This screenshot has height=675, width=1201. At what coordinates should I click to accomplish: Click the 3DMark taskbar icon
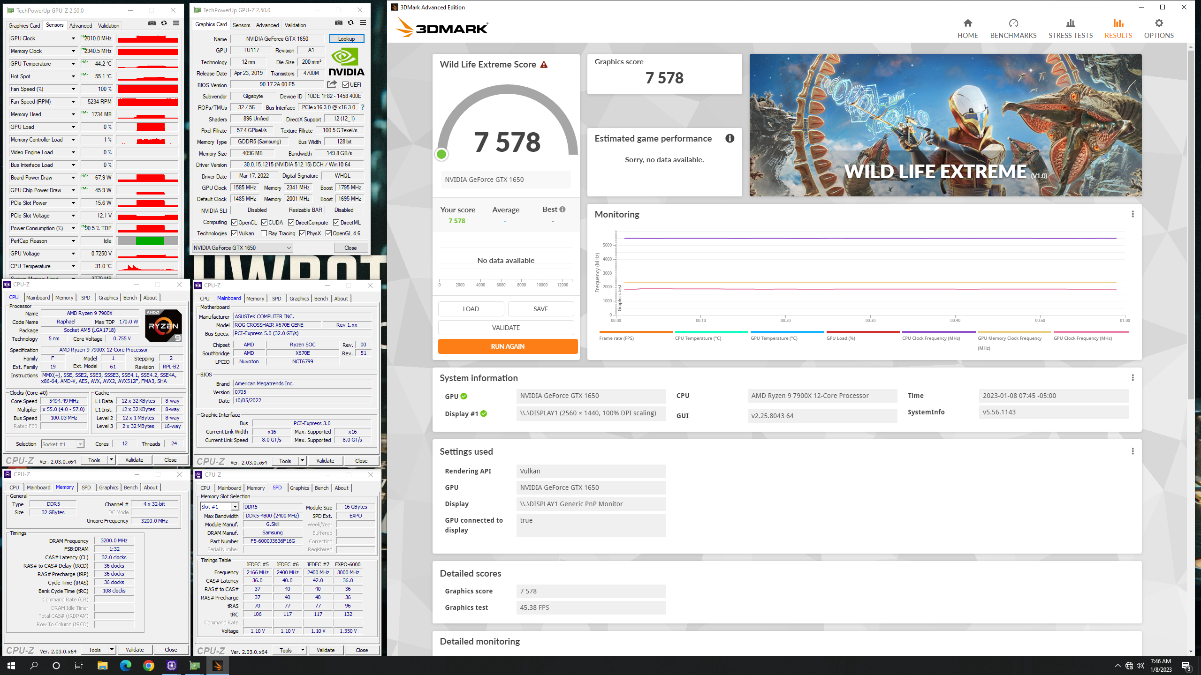coord(217,666)
